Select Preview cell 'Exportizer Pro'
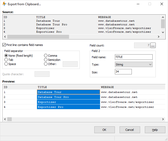168x141 pixels. point(69,107)
